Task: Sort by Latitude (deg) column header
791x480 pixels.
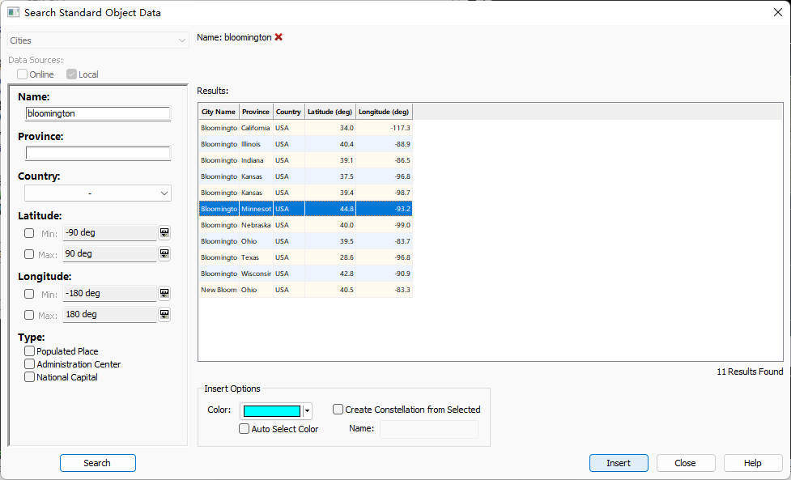Action: coord(330,112)
